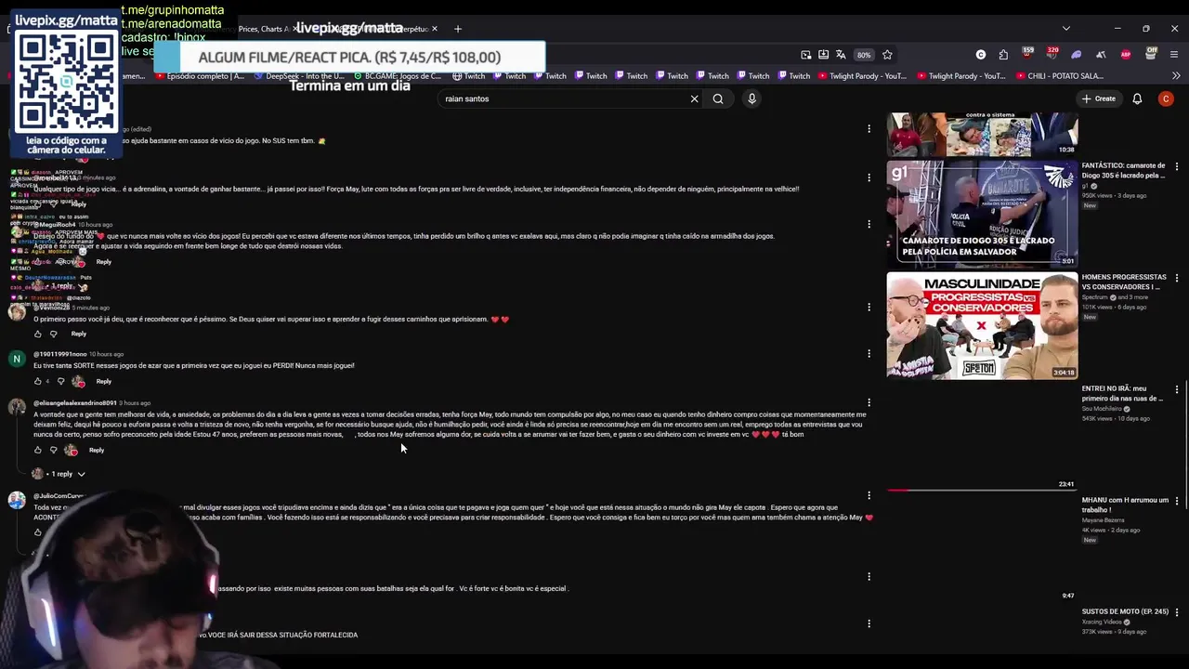Open the browser translate page icon
1189x669 pixels.
point(841,55)
